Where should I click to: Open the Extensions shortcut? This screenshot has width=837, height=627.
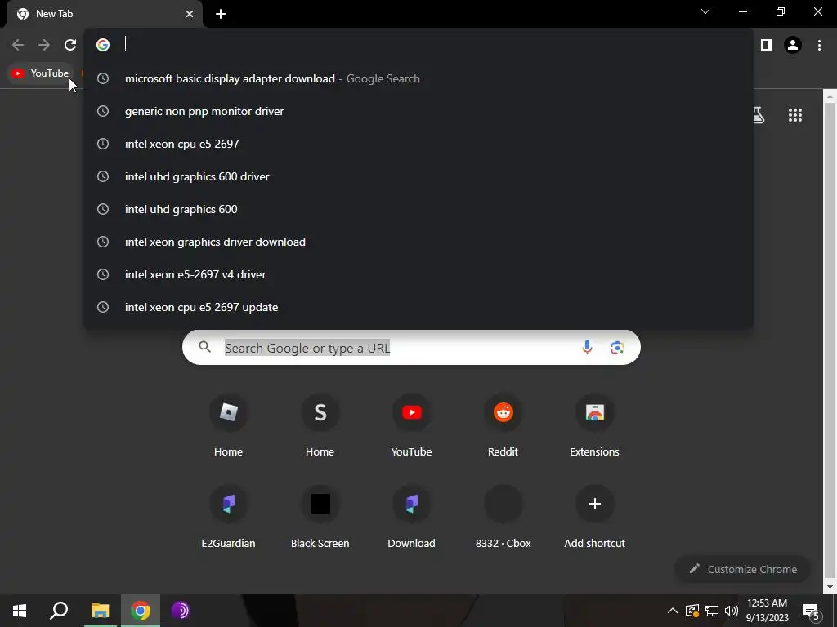pos(595,425)
